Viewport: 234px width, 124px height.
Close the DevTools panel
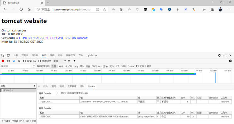[230, 55]
